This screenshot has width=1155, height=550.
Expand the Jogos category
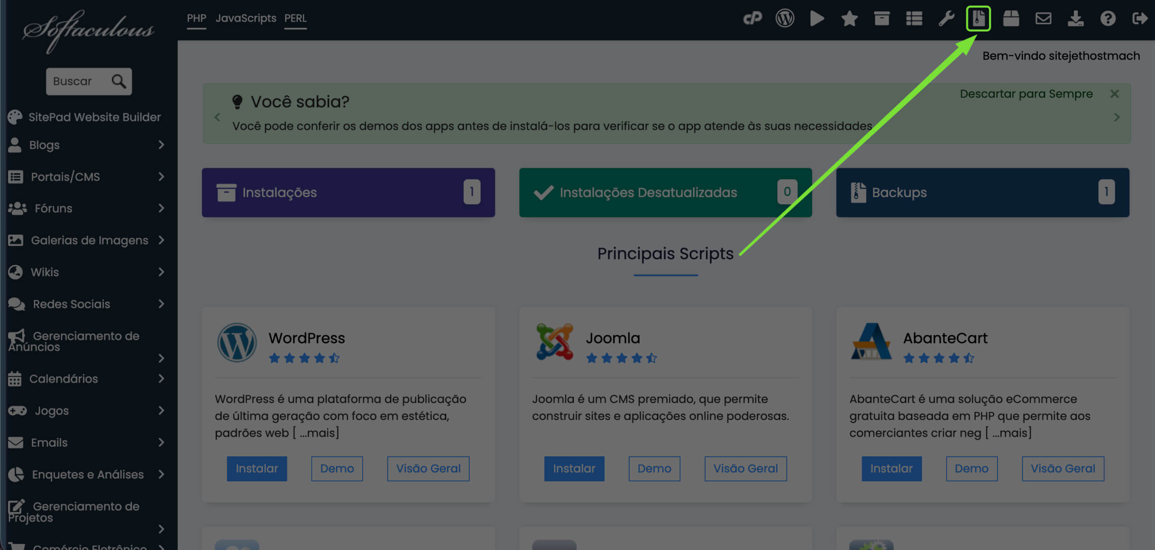pos(86,411)
